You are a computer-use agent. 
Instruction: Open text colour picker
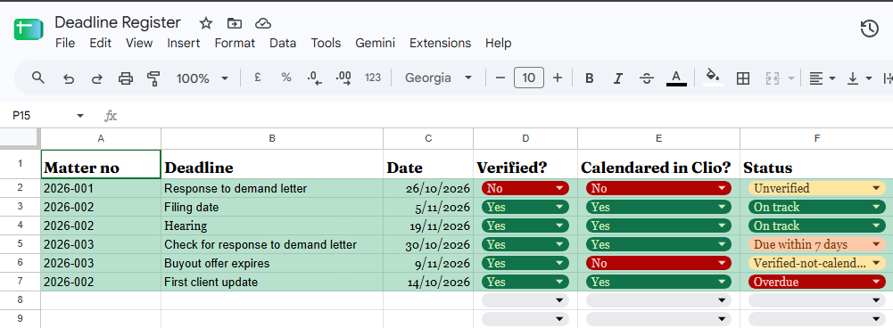tap(676, 78)
